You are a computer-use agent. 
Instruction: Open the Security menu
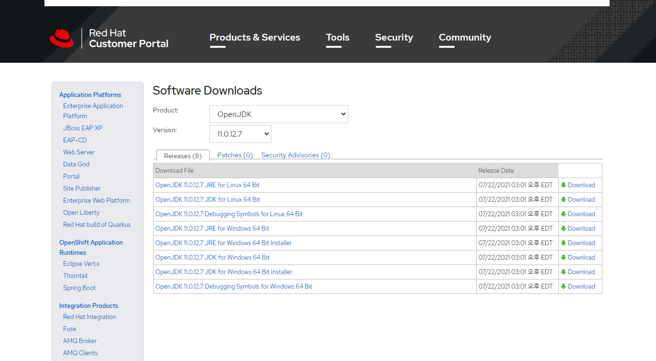[394, 38]
